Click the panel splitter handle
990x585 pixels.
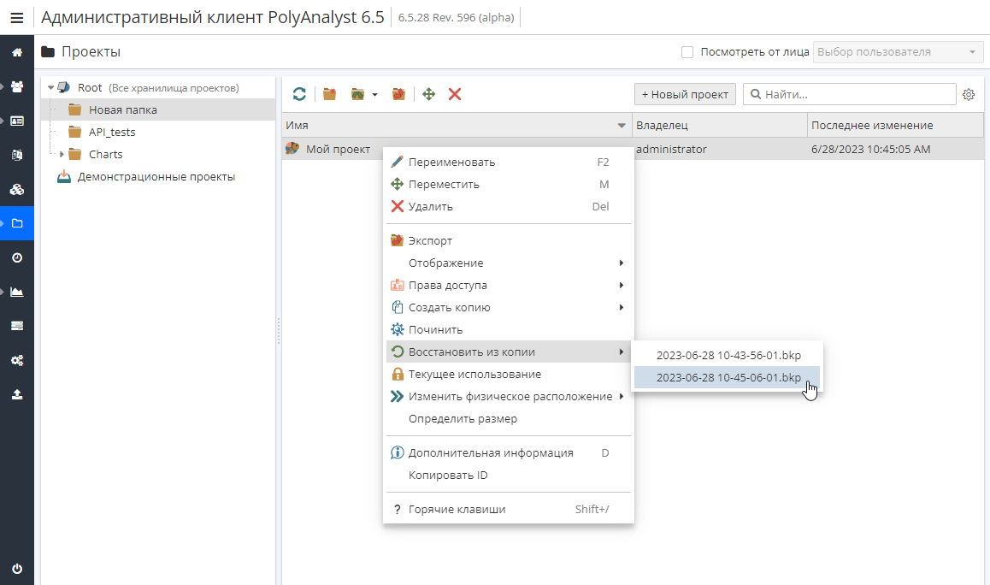tap(279, 330)
